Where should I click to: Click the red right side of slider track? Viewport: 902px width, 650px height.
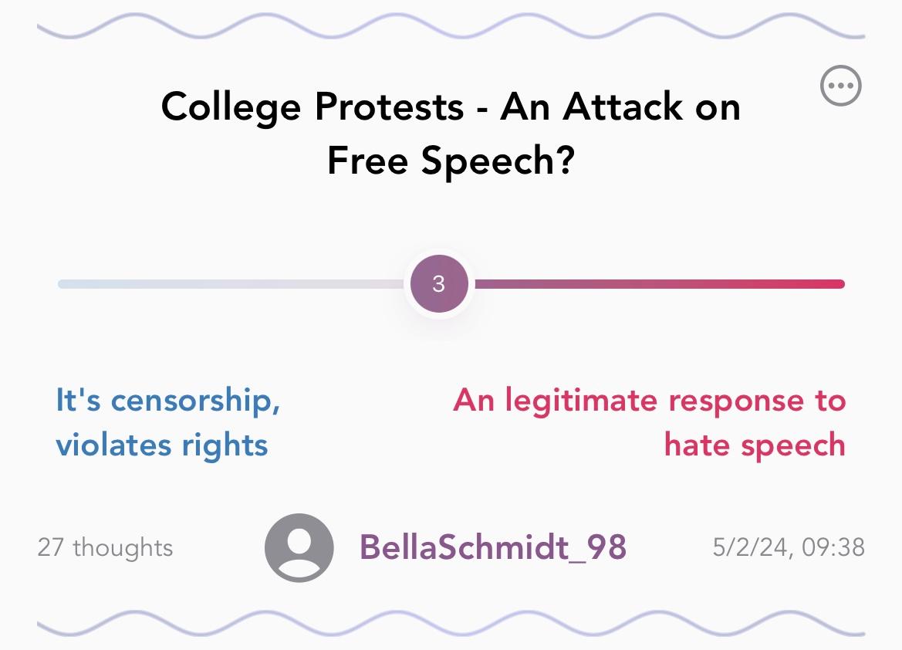[x=659, y=284]
